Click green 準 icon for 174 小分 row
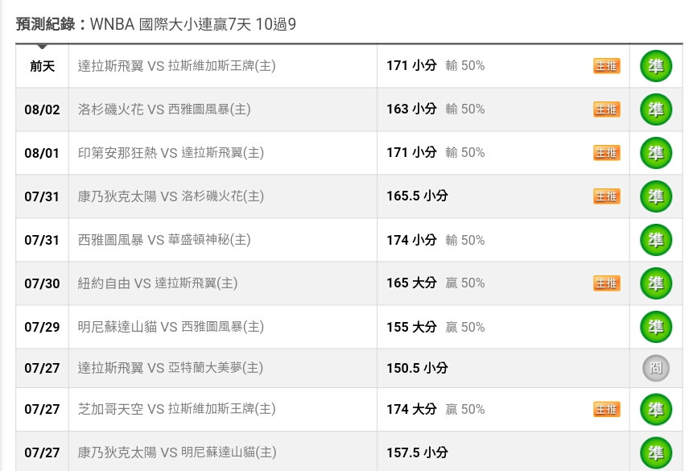697x471 pixels. tap(656, 240)
